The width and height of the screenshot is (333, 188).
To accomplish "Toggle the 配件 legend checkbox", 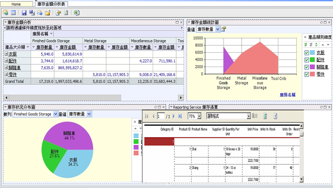I will (x=307, y=59).
